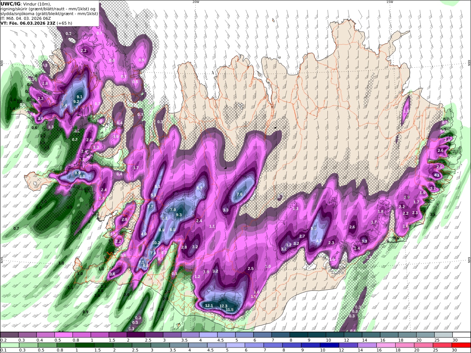Viewport: 471px width, 353px height.
Task: Click the 4.1 value on the east coast
Action: [437, 175]
